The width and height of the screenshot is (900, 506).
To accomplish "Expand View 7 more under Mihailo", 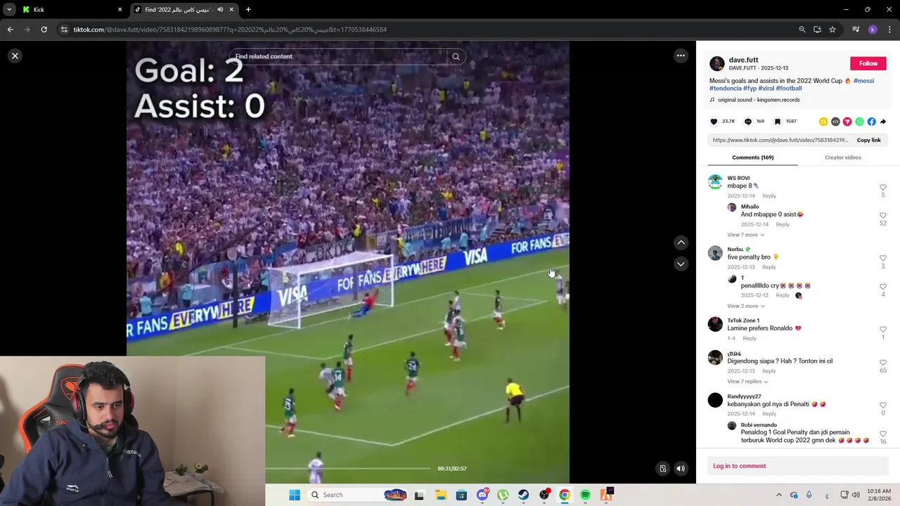I will click(745, 235).
